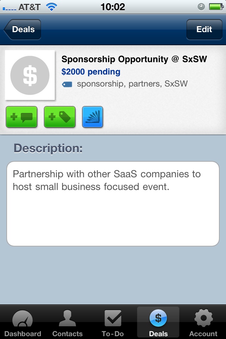Tap the green add tag icon

[60, 117]
